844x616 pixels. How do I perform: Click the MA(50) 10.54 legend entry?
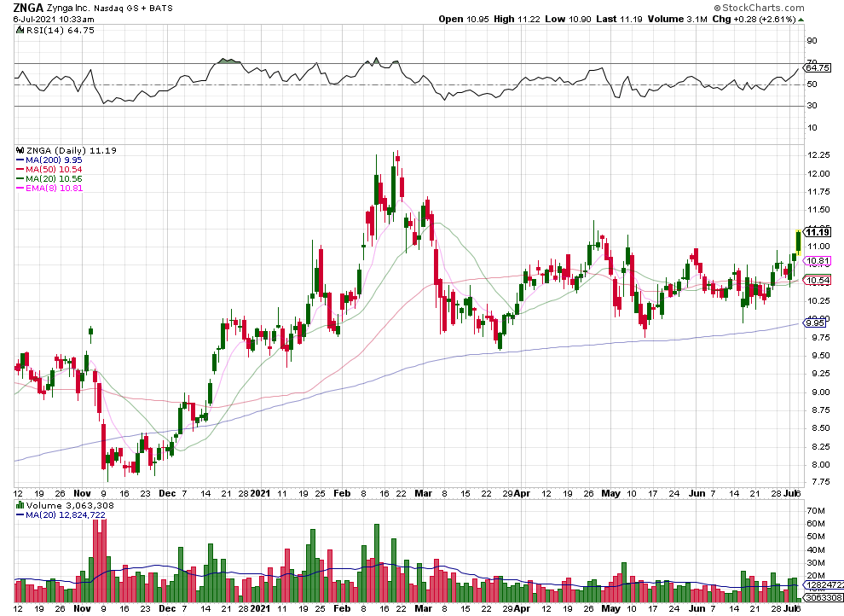click(54, 169)
